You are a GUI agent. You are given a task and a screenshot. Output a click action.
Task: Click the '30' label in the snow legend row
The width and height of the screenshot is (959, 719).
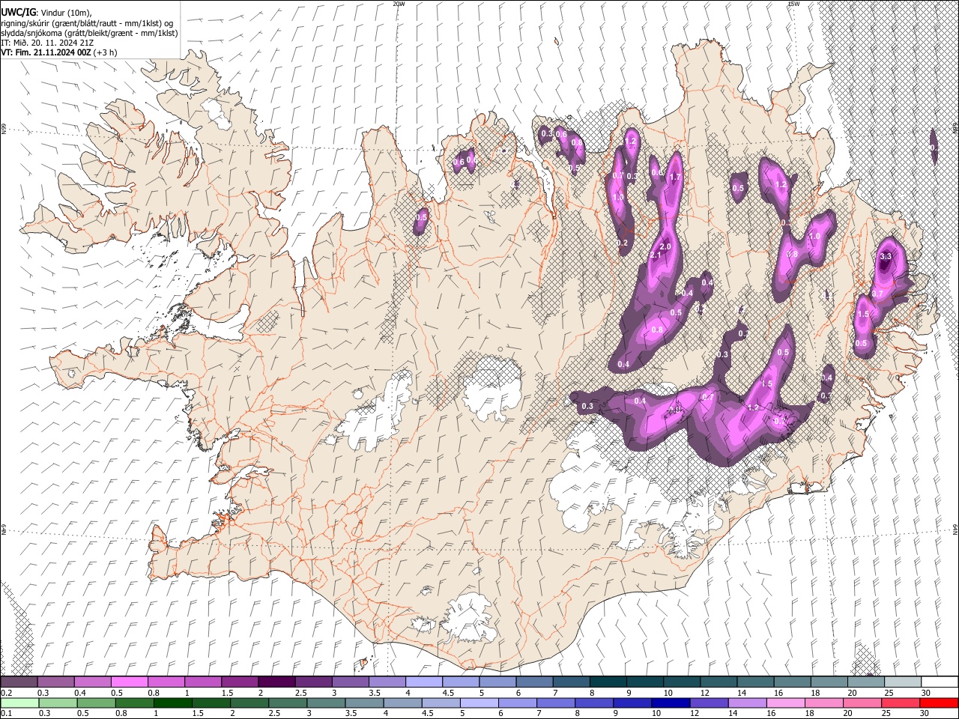(x=925, y=693)
